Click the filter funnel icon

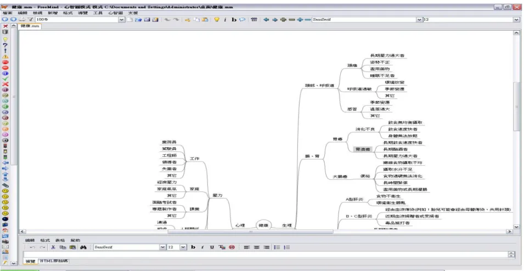(x=30, y=20)
